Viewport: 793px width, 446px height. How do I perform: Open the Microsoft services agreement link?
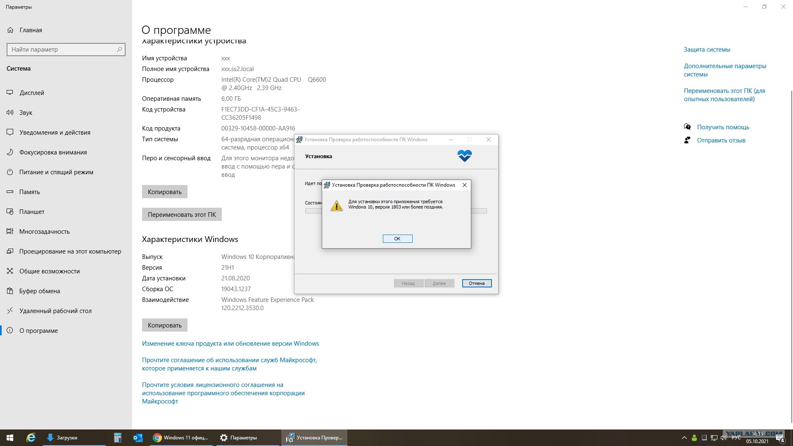click(x=230, y=364)
